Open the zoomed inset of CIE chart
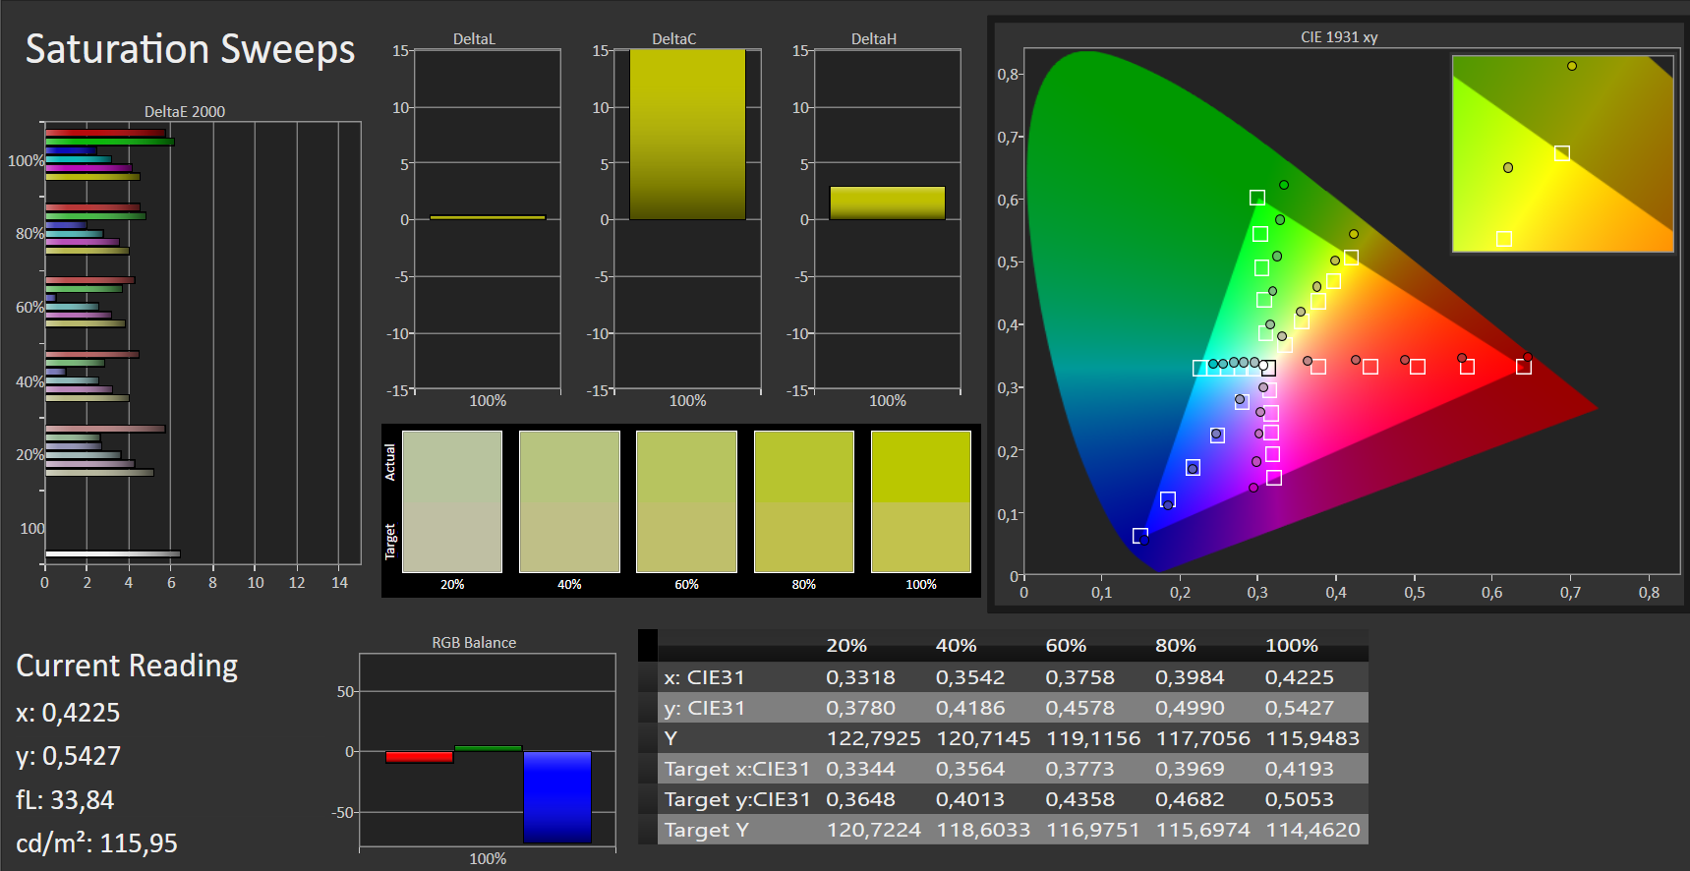1690x871 pixels. point(1562,153)
